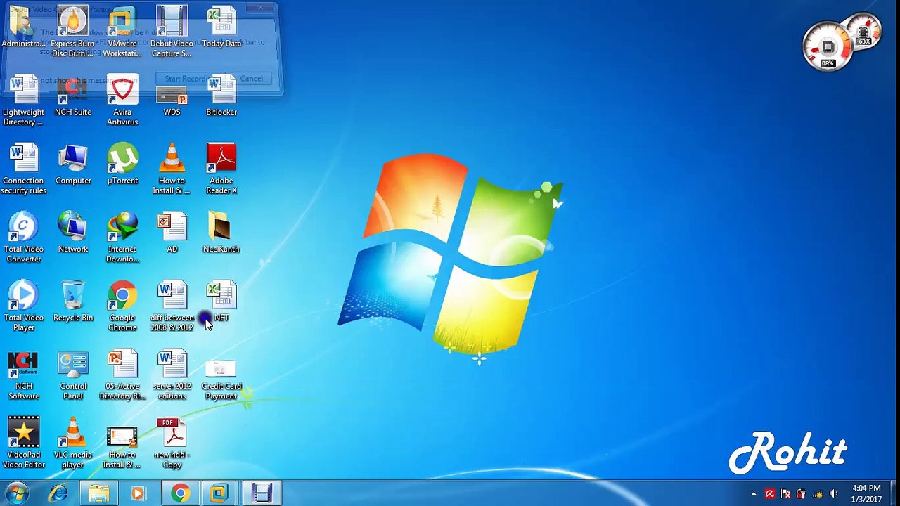Select the How to Install file with VLC cone icon
Viewport: 900px width, 506px height.
(x=172, y=169)
